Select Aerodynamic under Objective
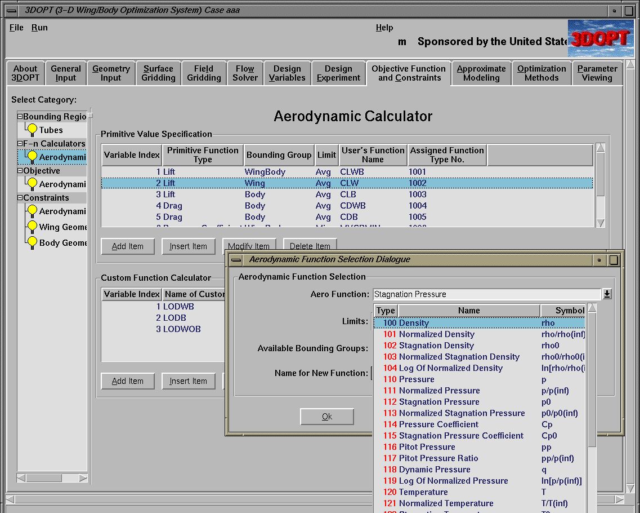Image resolution: width=640 pixels, height=513 pixels. point(62,184)
